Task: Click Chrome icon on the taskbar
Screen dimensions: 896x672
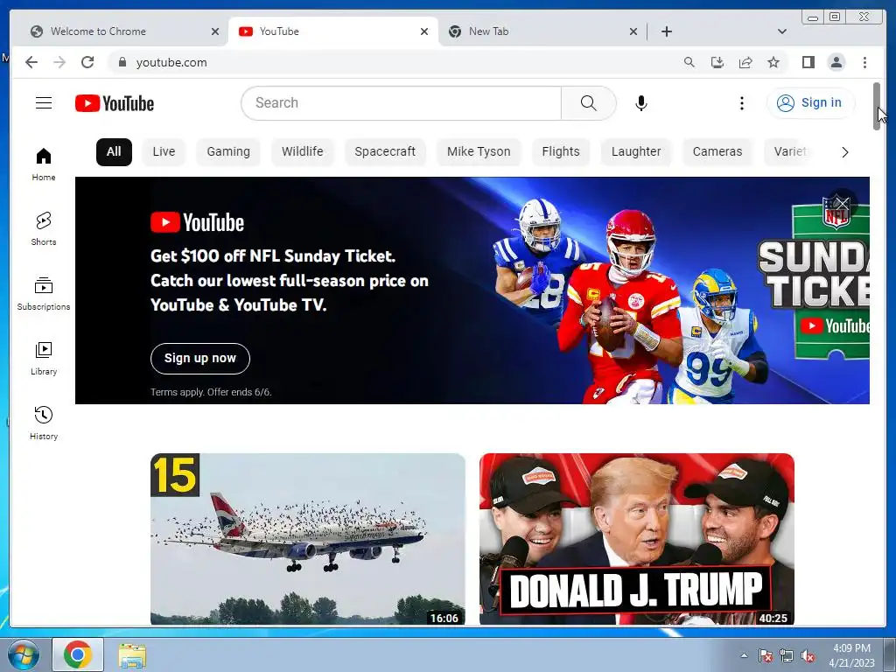Action: point(78,654)
